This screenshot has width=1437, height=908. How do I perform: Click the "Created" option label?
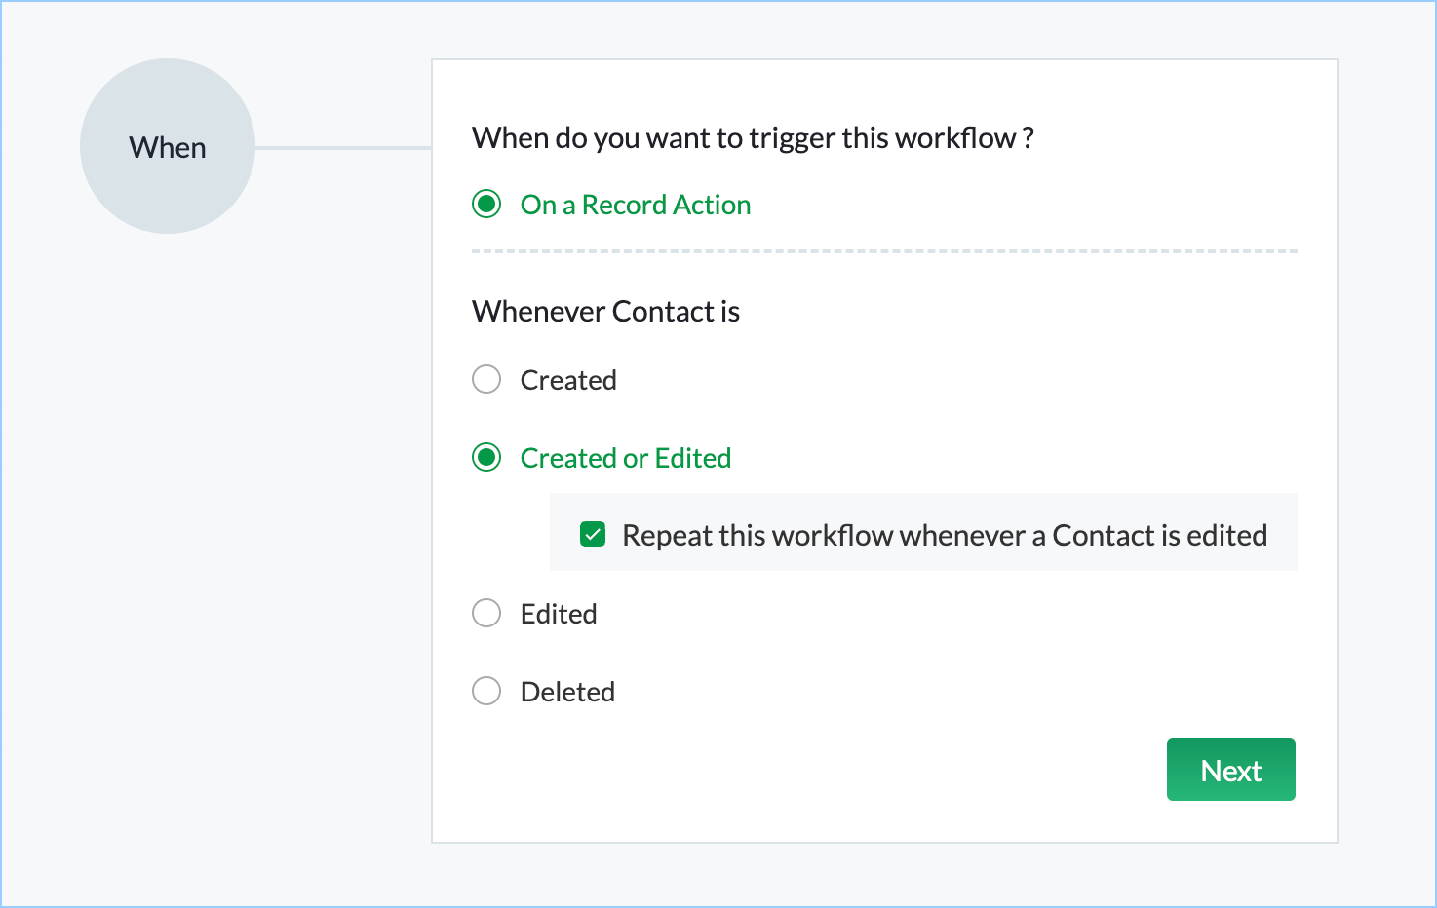click(x=568, y=380)
